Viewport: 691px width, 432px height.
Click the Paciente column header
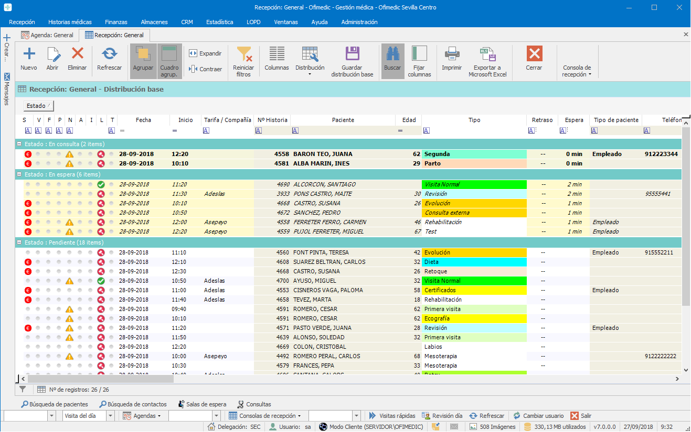pyautogui.click(x=343, y=120)
